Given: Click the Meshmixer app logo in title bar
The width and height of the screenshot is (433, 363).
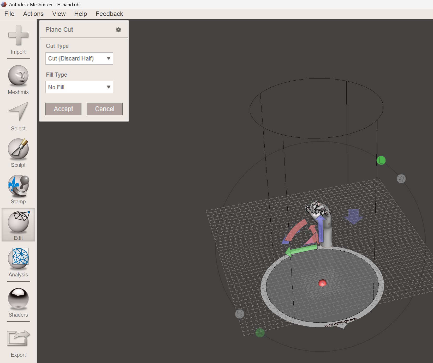Looking at the screenshot, I should click(x=4, y=4).
